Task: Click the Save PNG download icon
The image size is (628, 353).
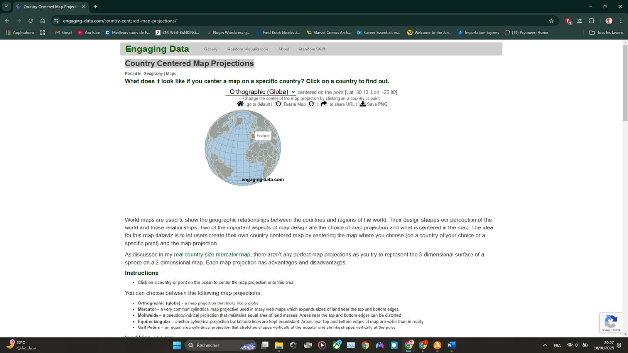Action: pyautogui.click(x=362, y=104)
